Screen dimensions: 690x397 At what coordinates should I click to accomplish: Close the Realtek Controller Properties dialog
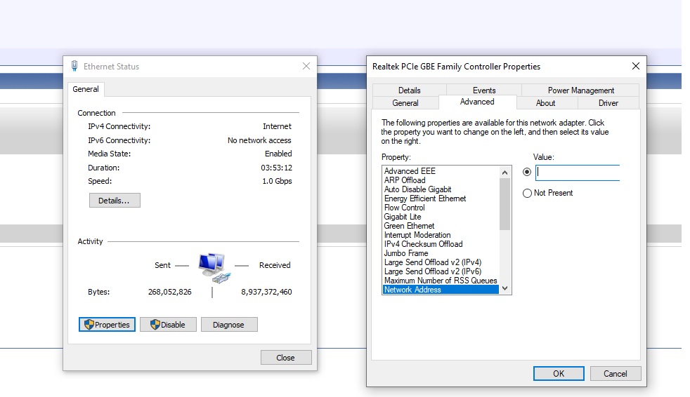[x=635, y=66]
